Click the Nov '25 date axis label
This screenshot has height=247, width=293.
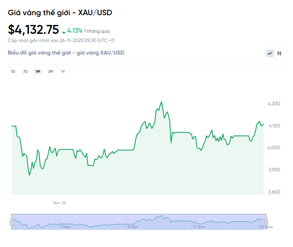59,203
